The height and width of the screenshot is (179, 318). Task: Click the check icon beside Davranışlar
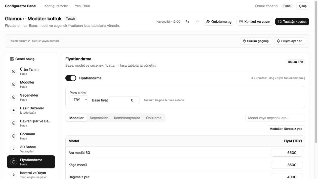[x=14, y=123]
